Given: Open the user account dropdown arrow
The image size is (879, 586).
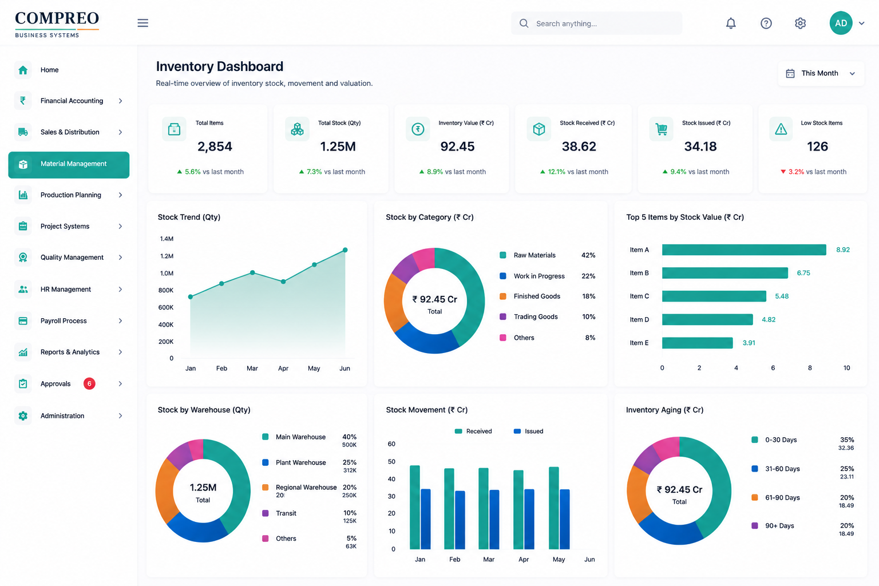Looking at the screenshot, I should click(x=861, y=23).
